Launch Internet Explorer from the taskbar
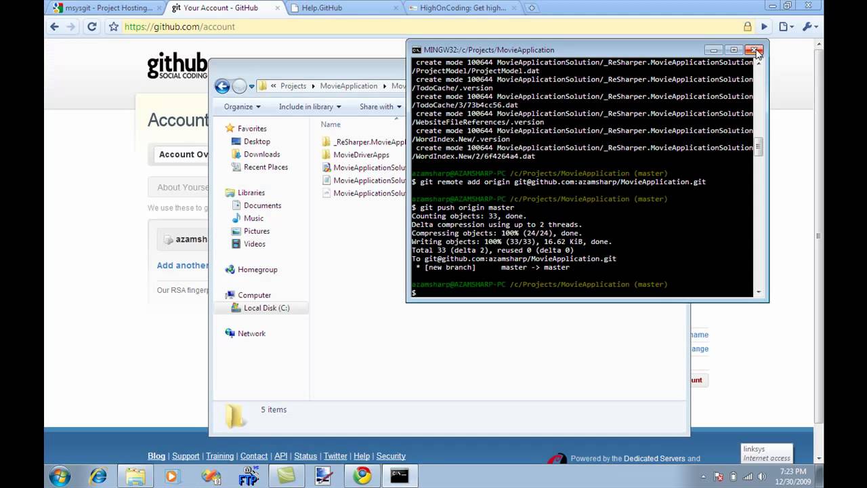Screen dimensions: 867x488 click(x=99, y=476)
